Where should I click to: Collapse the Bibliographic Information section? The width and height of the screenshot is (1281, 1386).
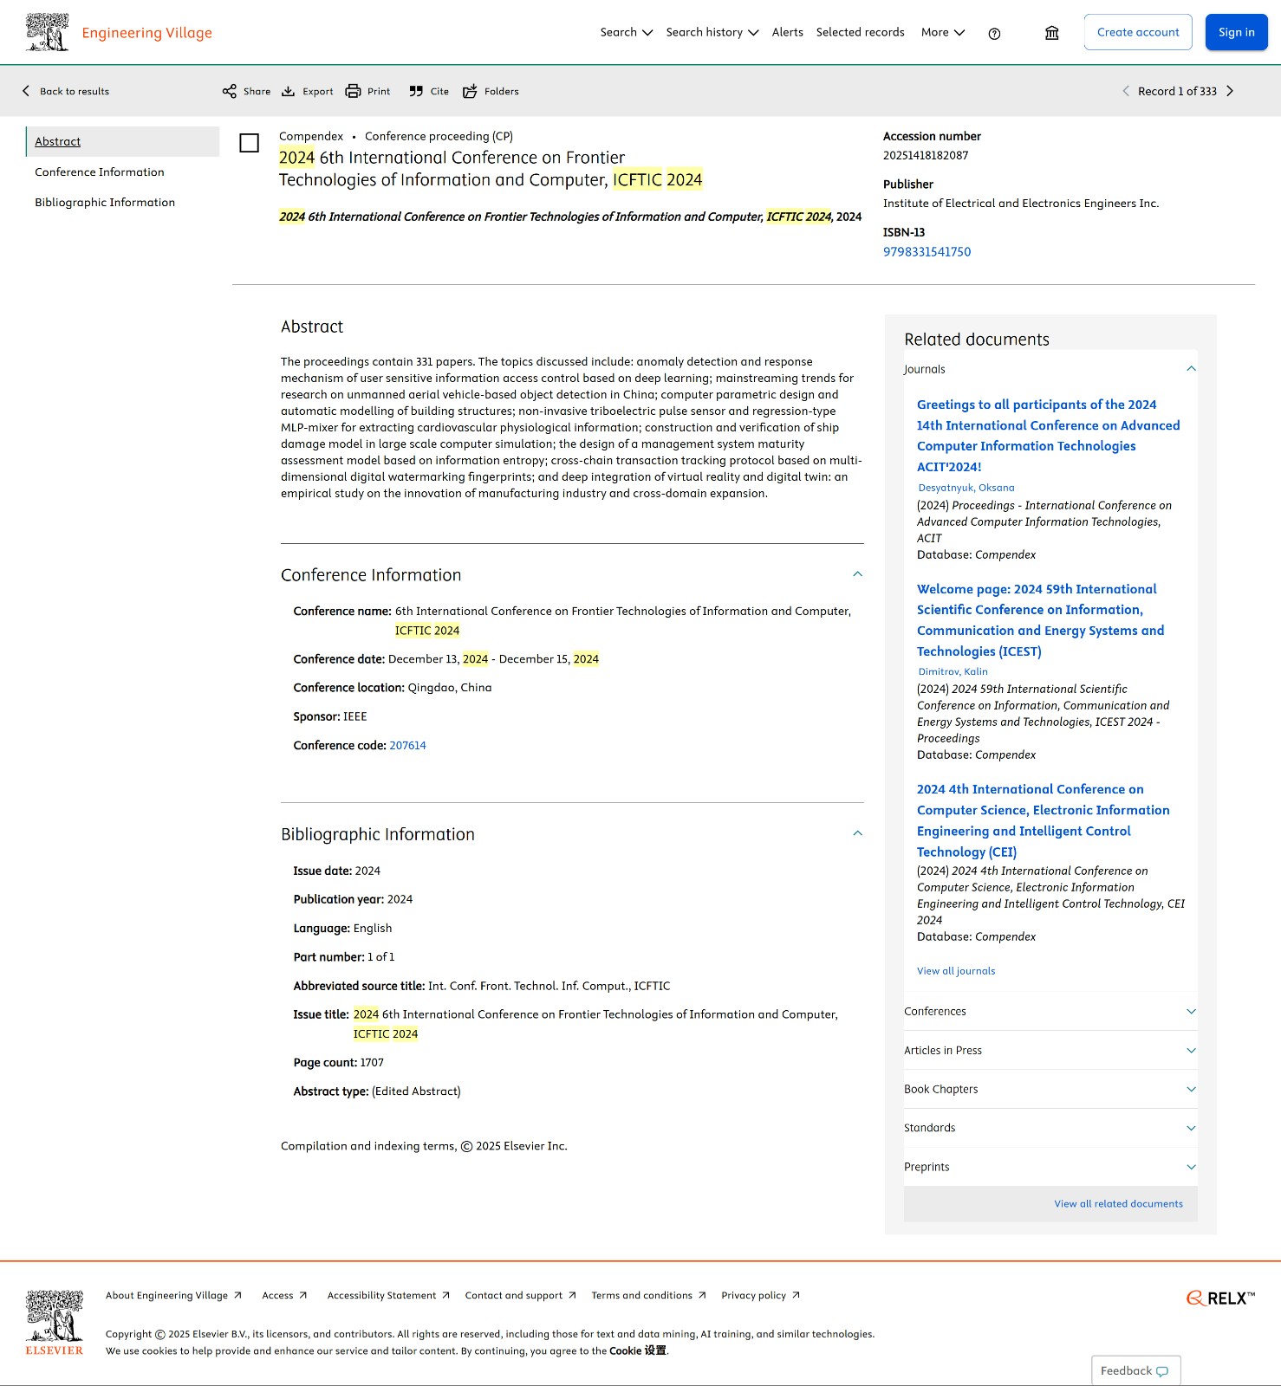[x=857, y=833]
